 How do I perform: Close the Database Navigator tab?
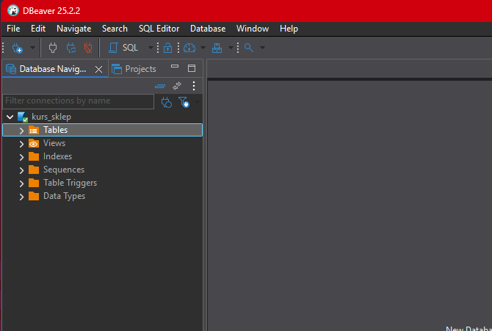[99, 69]
